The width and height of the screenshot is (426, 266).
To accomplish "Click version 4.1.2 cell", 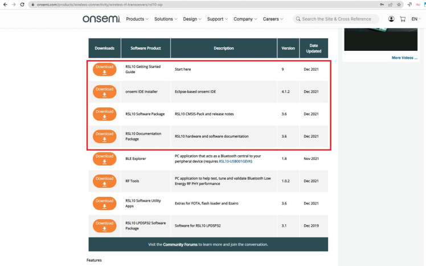I will (x=285, y=92).
